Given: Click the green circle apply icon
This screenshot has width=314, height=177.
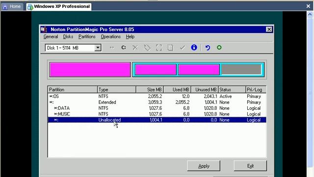Looking at the screenshot, I should click(219, 48).
